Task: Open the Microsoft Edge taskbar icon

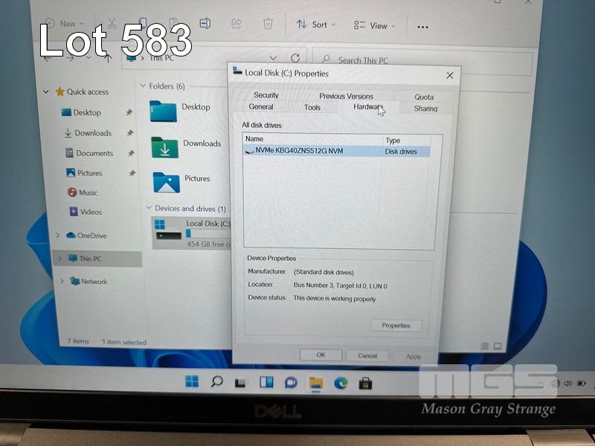Action: (341, 383)
